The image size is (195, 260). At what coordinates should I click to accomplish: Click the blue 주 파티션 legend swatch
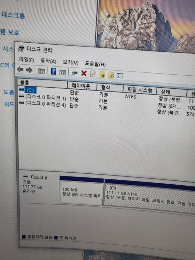pyautogui.click(x=56, y=238)
